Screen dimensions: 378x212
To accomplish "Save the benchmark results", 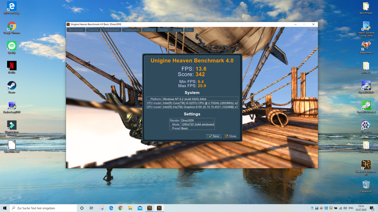I will [214, 136].
